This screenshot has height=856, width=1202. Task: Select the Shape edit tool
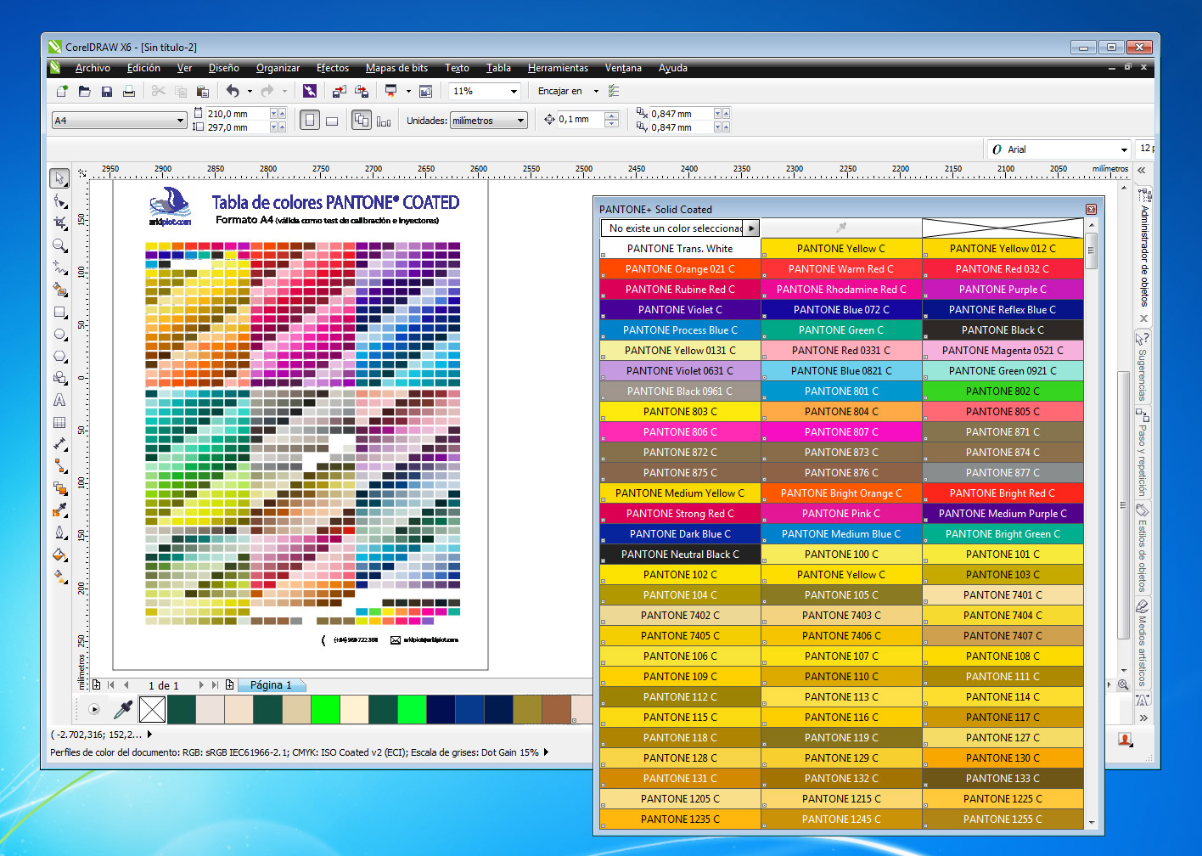coord(59,200)
